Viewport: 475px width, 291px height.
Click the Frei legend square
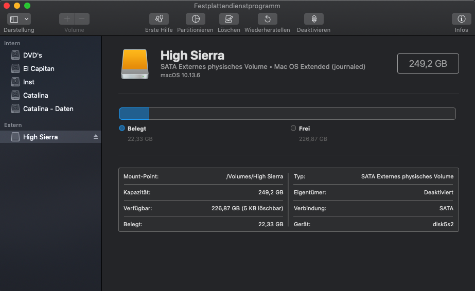click(293, 128)
